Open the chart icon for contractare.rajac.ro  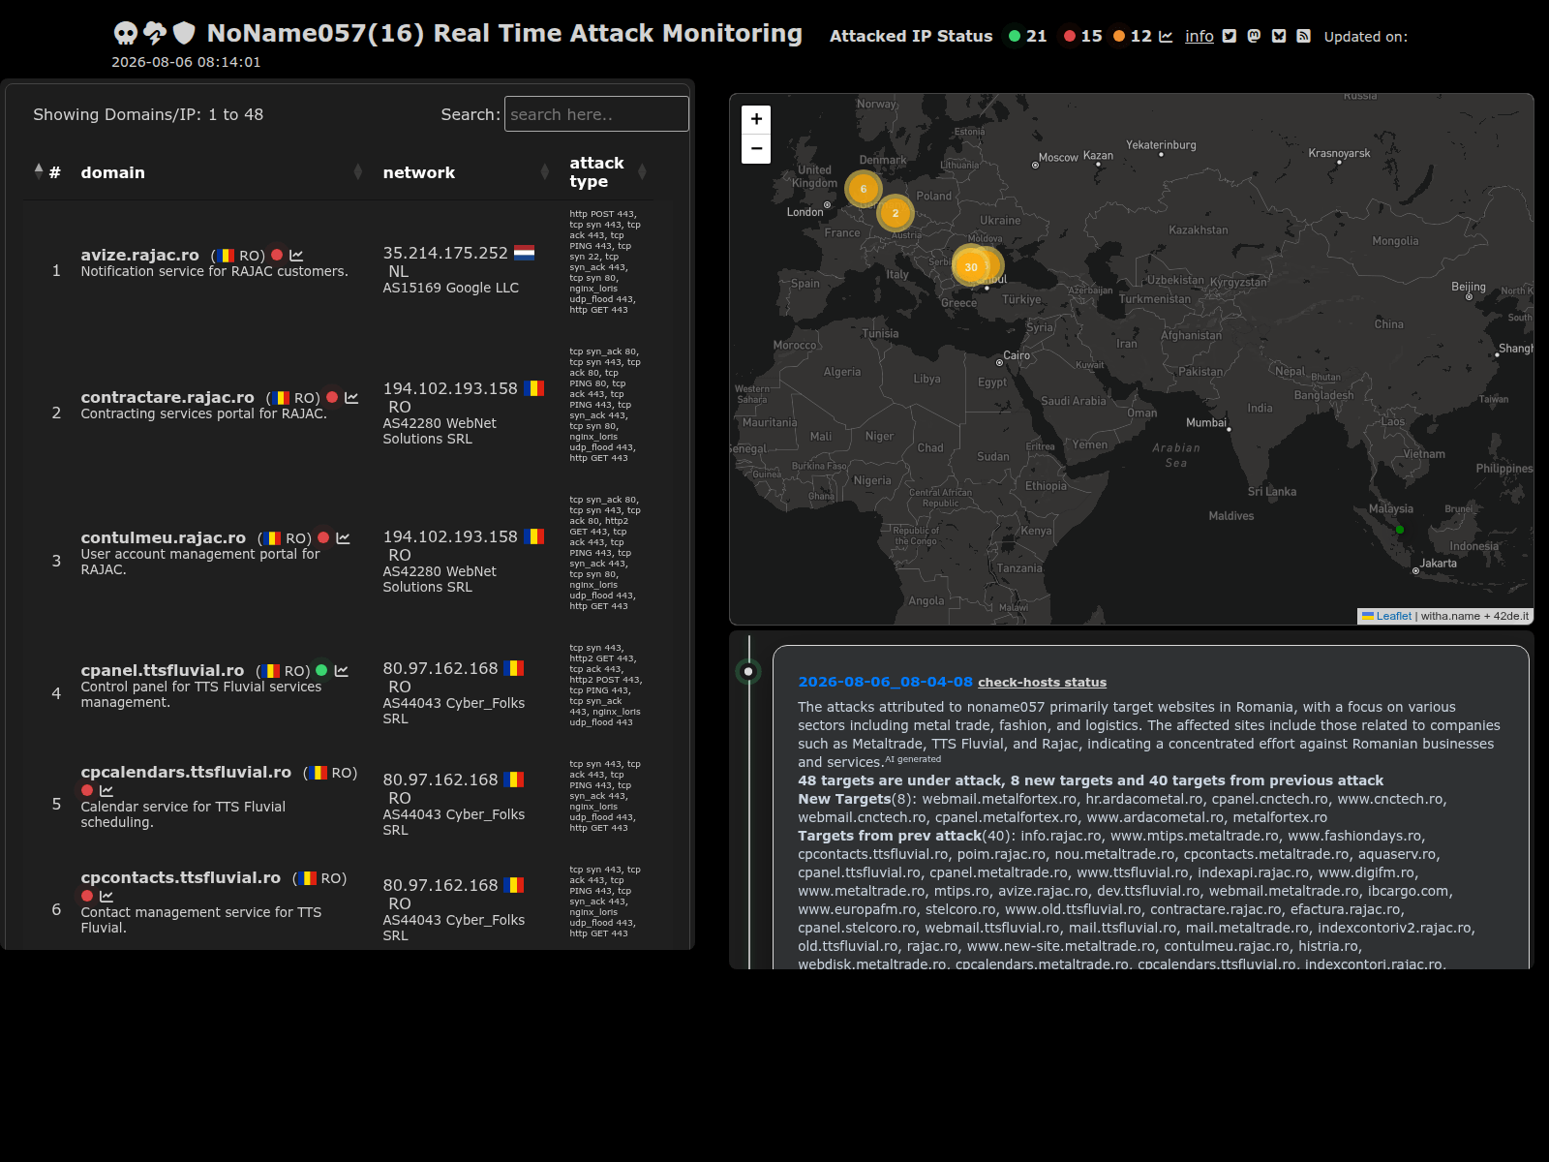(x=351, y=398)
